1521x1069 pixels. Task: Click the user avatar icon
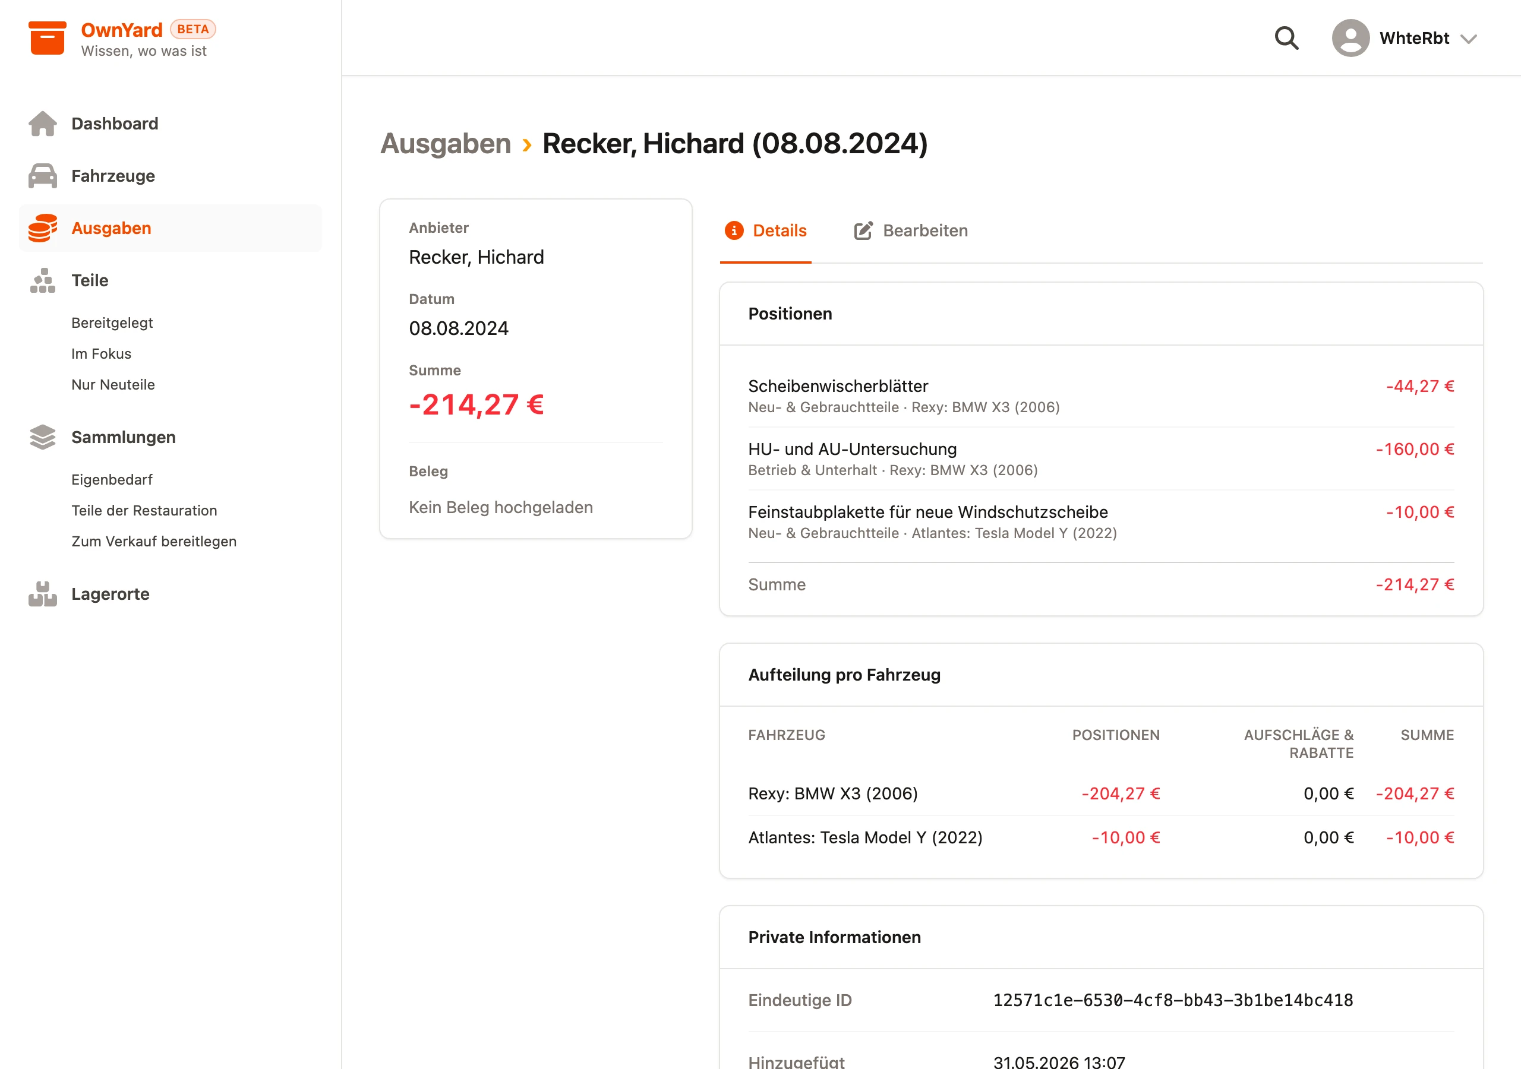click(x=1350, y=38)
